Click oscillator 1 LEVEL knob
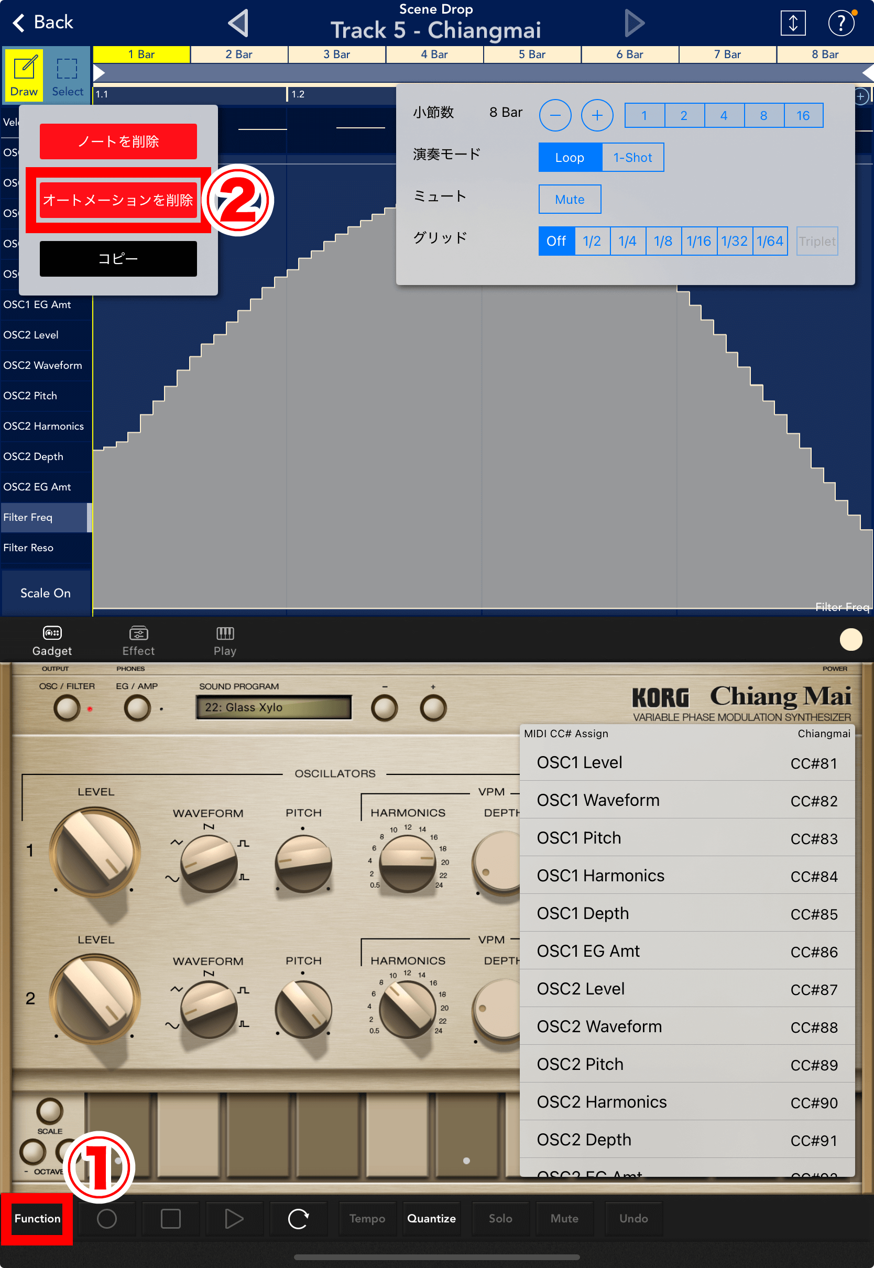 pyautogui.click(x=95, y=852)
